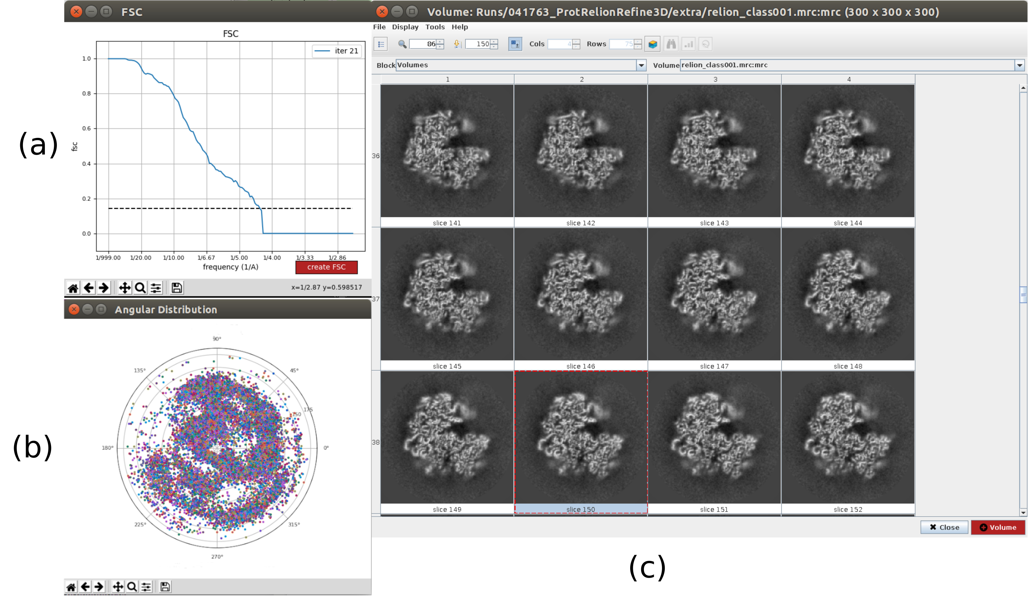Click the binoculars find icon

[671, 44]
